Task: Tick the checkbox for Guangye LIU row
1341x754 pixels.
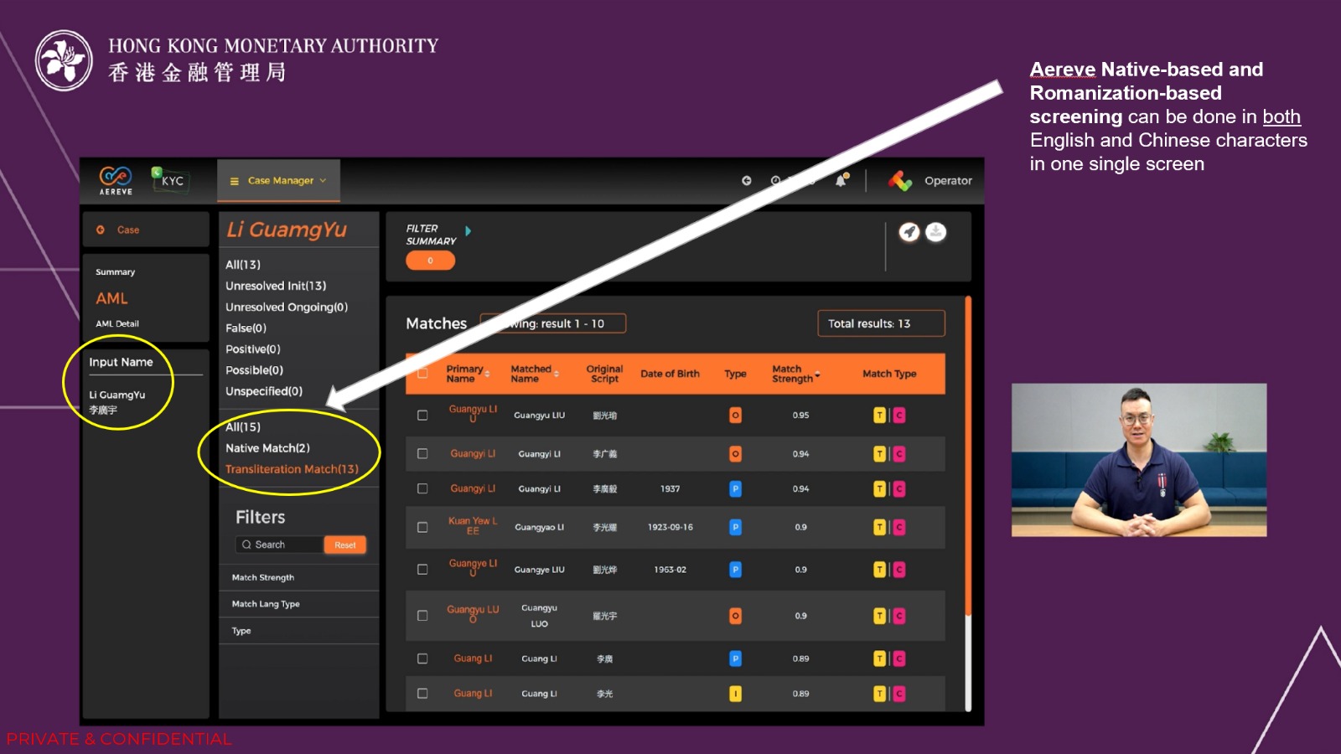Action: [422, 570]
